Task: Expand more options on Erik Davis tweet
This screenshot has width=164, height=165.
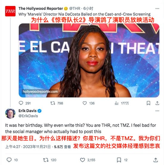Action: [x=157, y=111]
